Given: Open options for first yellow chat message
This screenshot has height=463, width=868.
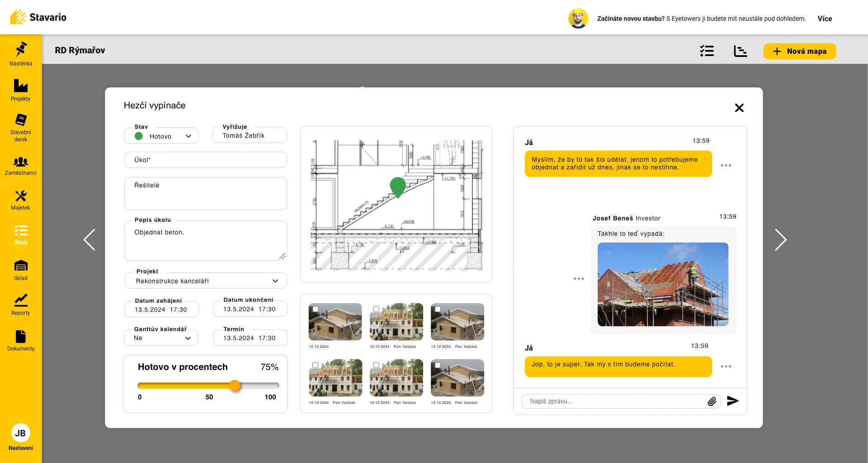Looking at the screenshot, I should pyautogui.click(x=726, y=165).
